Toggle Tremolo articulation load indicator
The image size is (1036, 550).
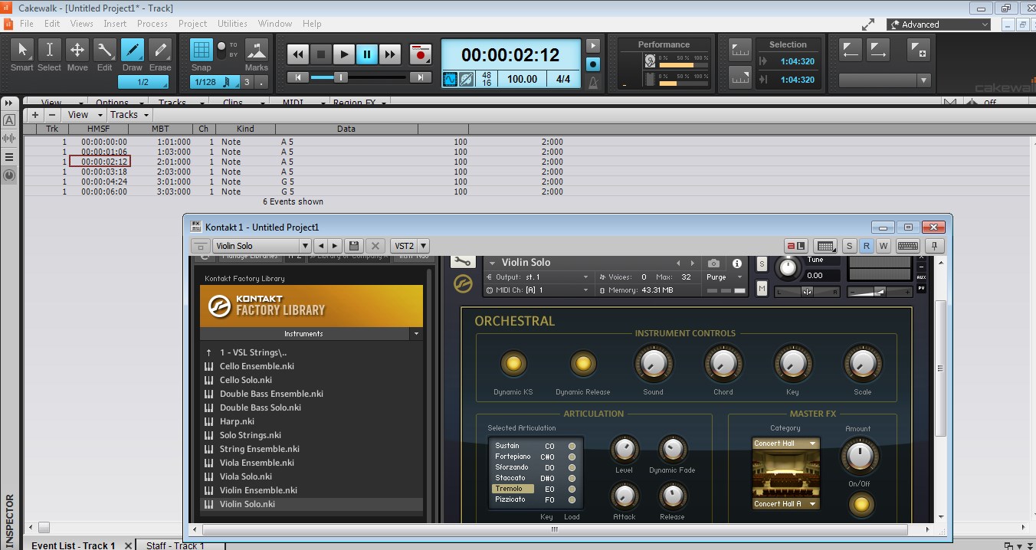click(x=572, y=489)
